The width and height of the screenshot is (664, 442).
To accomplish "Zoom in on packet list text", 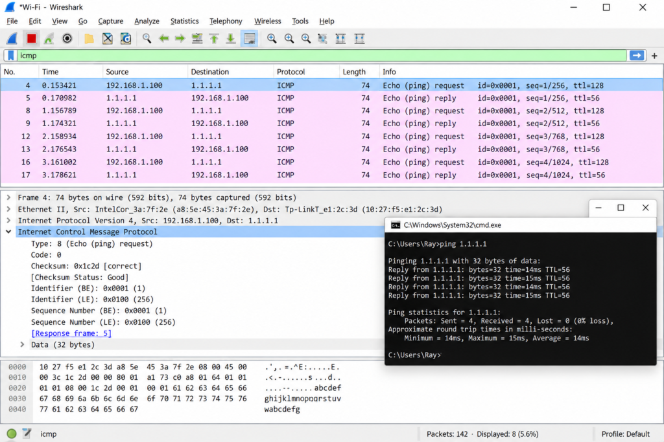I will [272, 39].
